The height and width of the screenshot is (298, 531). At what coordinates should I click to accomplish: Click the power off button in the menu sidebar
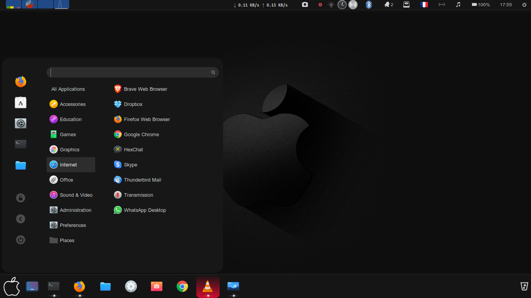[x=21, y=240]
